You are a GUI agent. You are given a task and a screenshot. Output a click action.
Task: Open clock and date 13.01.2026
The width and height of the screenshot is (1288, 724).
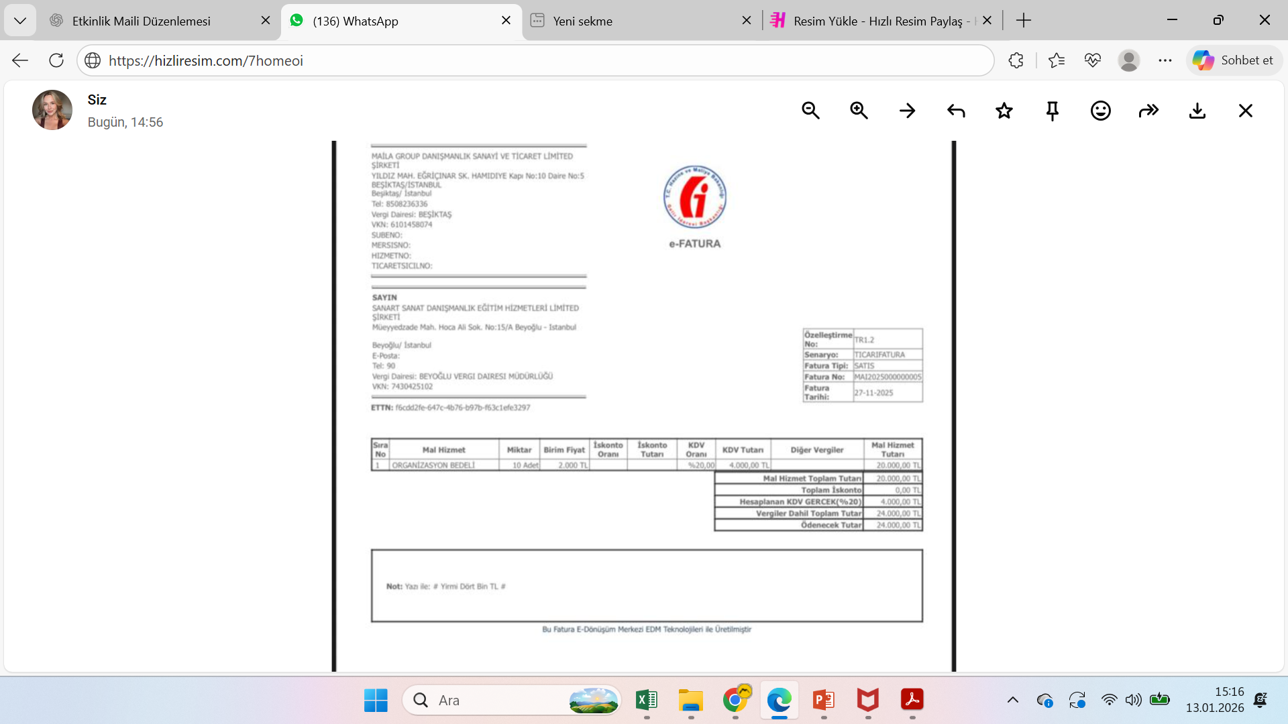(x=1214, y=700)
